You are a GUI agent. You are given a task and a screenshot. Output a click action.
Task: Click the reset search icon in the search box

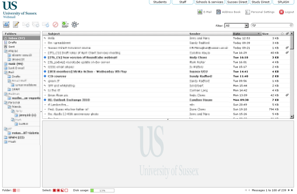click(291, 25)
